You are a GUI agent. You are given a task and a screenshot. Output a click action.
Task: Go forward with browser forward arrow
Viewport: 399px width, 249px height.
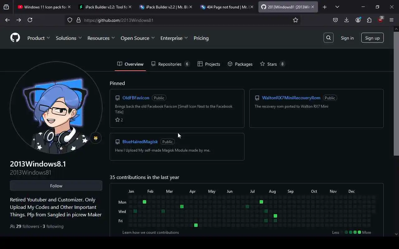[x=19, y=20]
